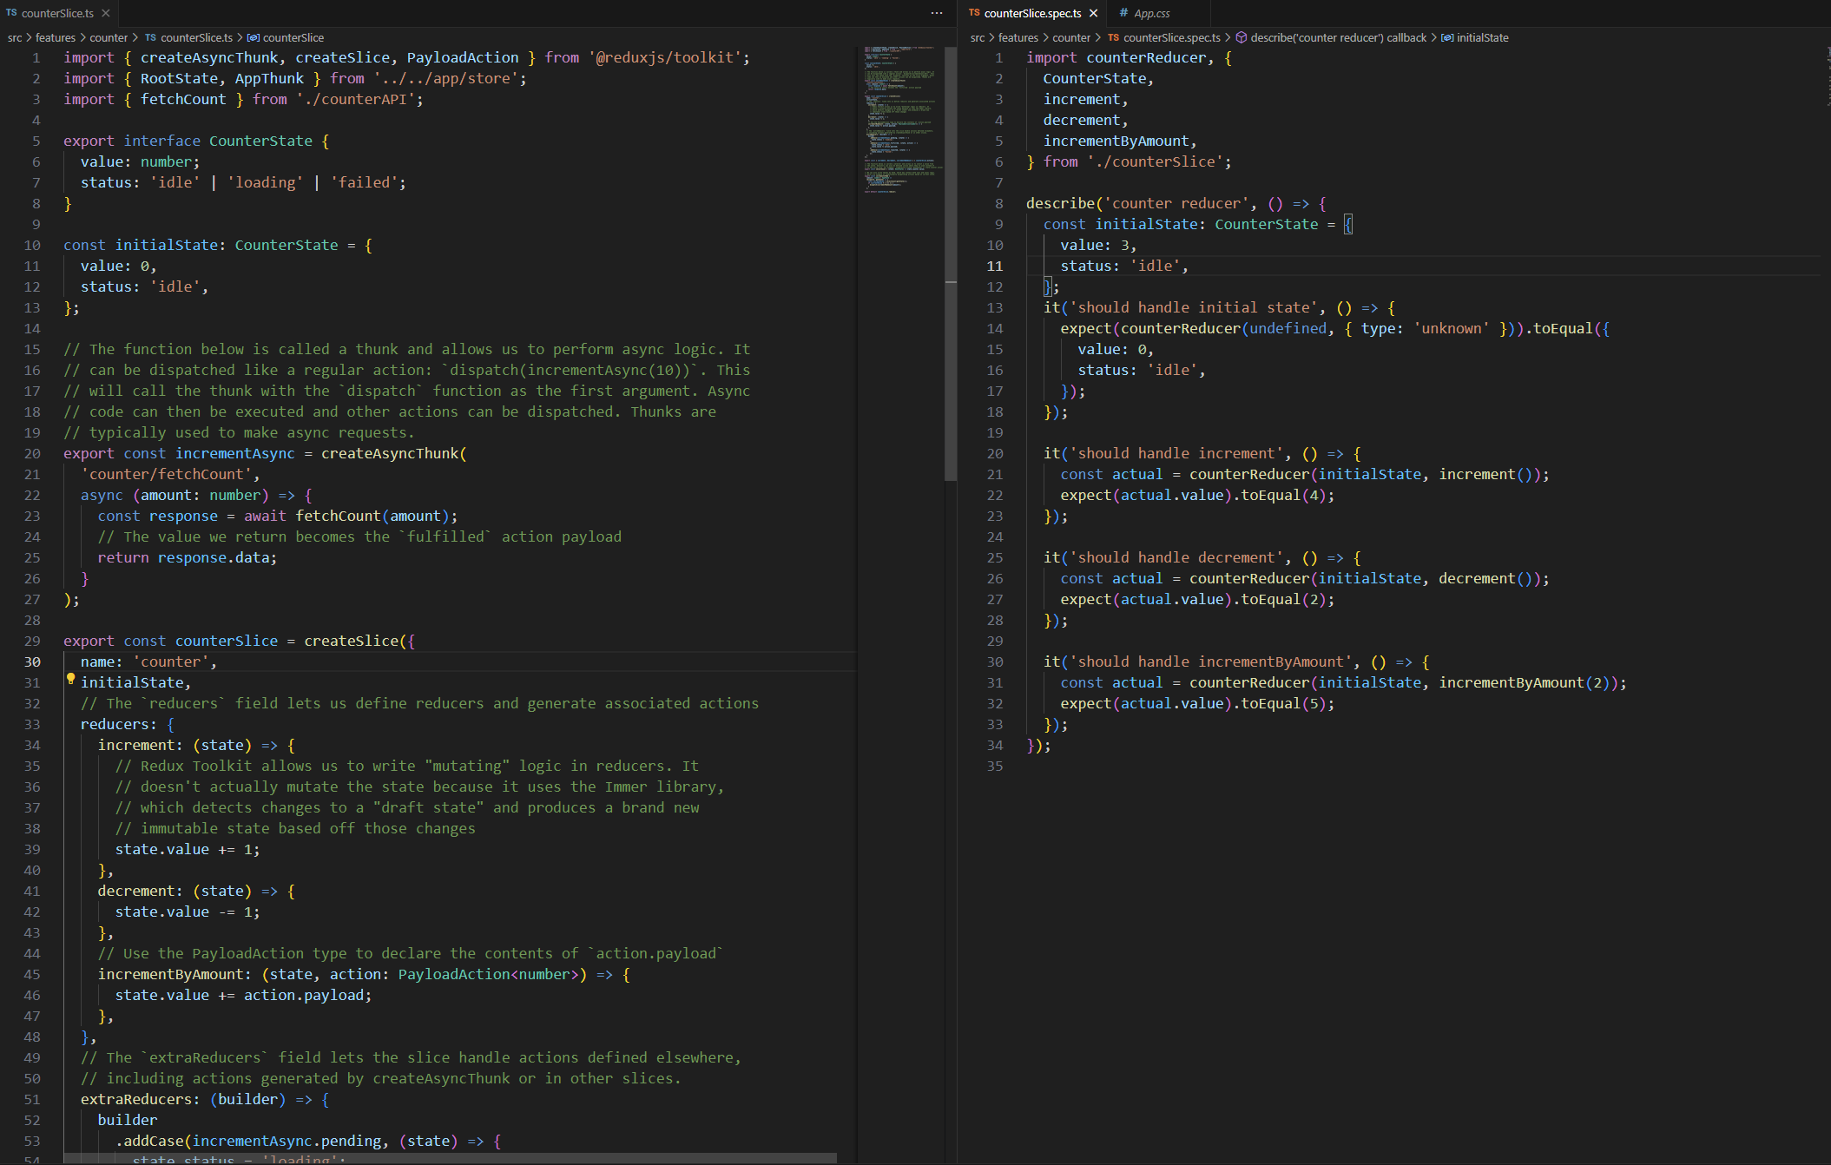Click 'toEqual(4)' expectation
The image size is (1831, 1165).
click(1284, 495)
